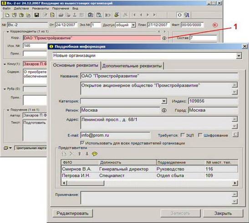Toggle 'Использовать для всех представителей организации' checkbox

tap(82, 143)
